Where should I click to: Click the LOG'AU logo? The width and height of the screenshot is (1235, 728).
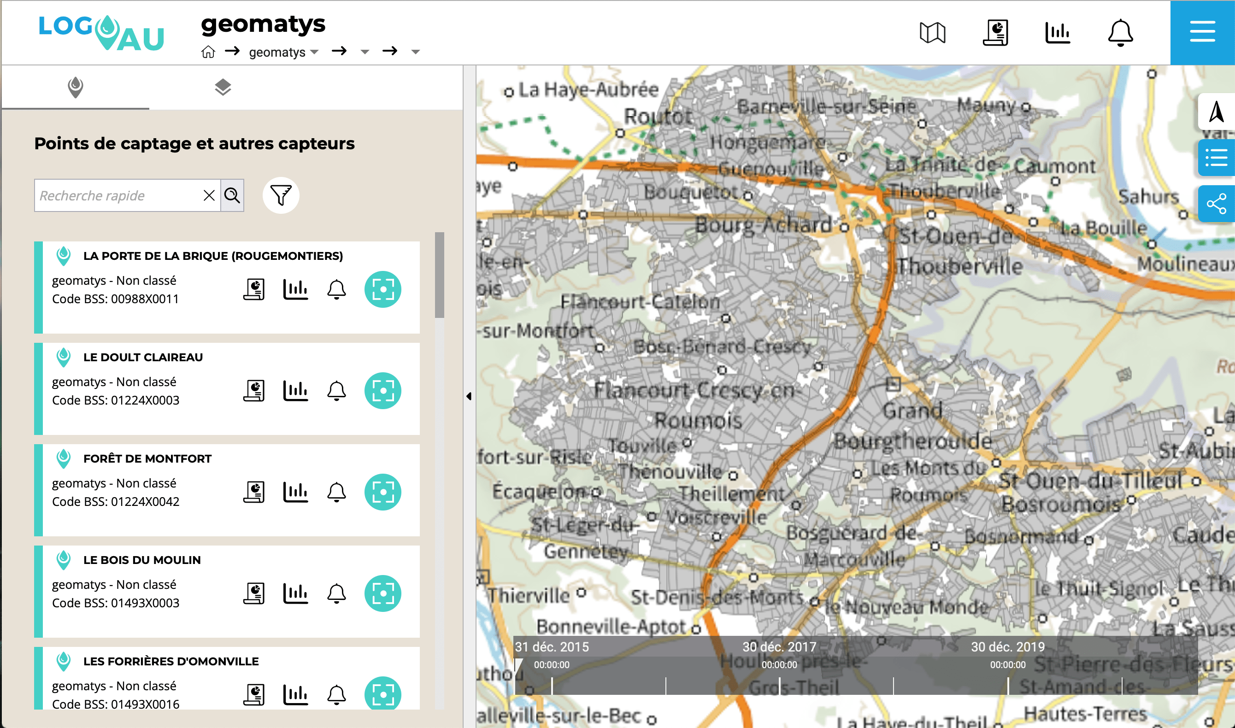[101, 33]
